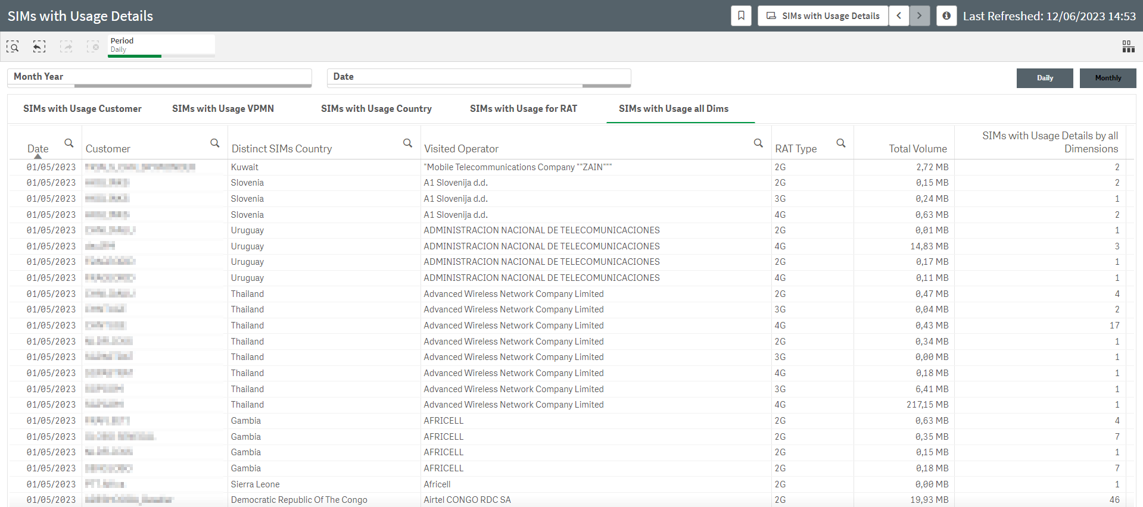Search the RAT Type column
The image size is (1143, 507).
[x=840, y=143]
